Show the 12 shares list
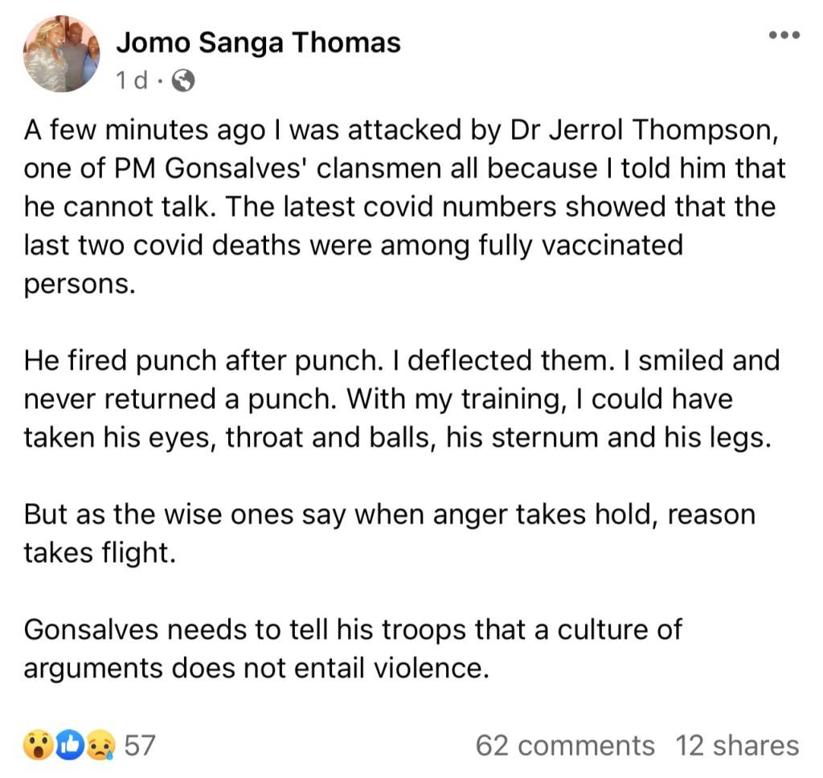 point(737,745)
